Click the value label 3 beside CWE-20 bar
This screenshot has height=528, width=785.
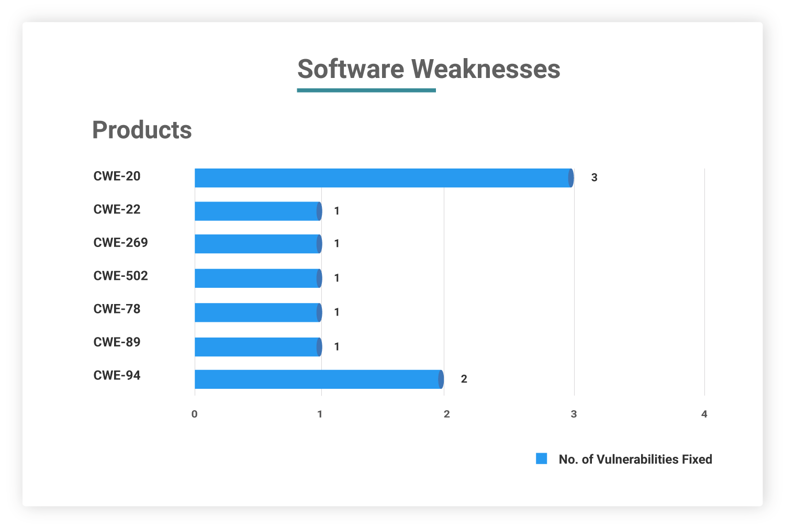click(x=594, y=178)
